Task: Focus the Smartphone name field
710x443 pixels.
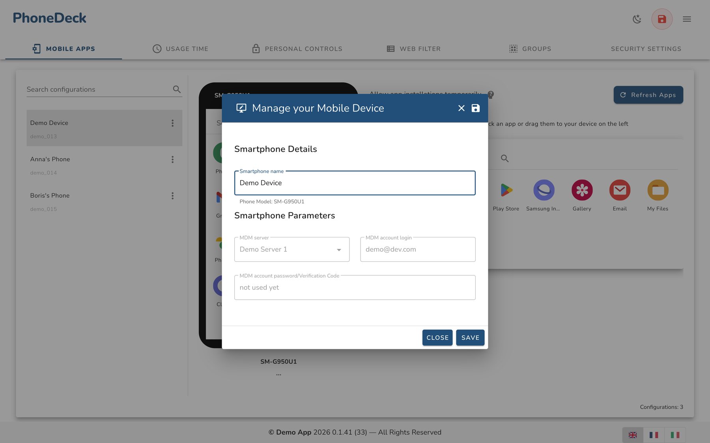Action: point(355,183)
